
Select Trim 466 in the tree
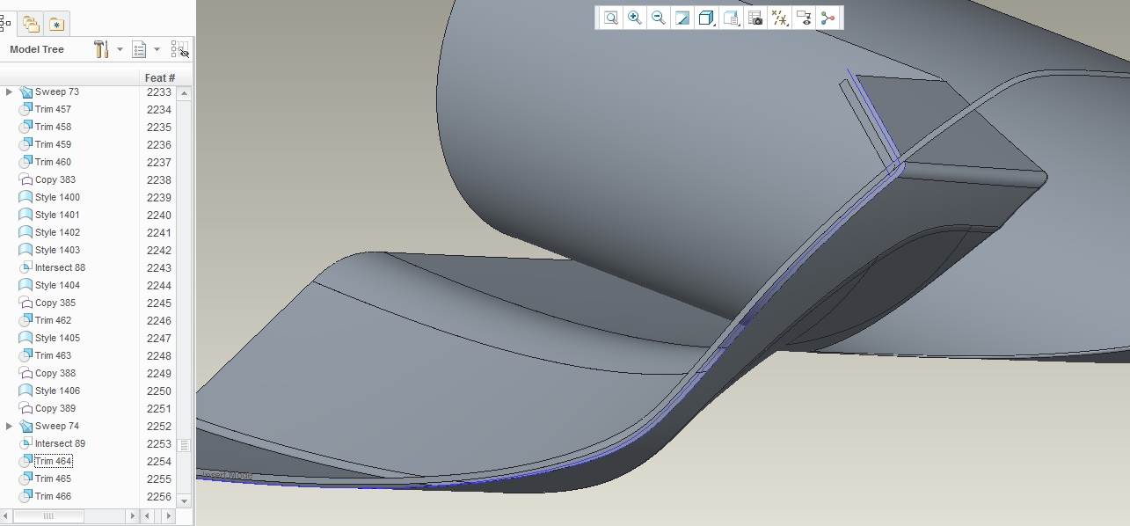click(53, 496)
